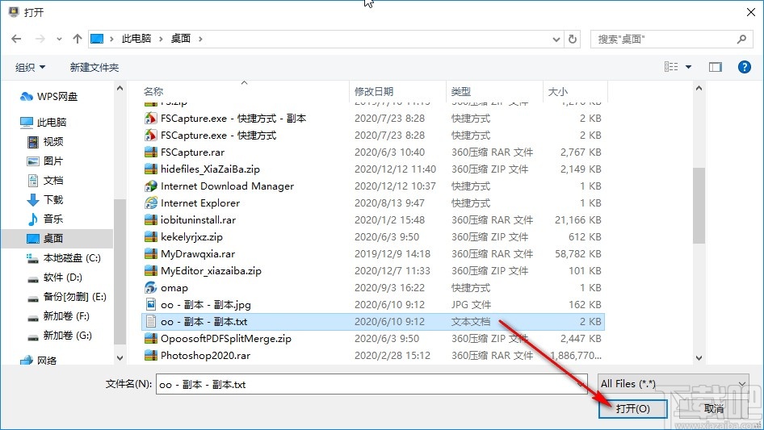Click the search magnifier icon
Image resolution: width=764 pixels, height=430 pixels.
tap(741, 40)
